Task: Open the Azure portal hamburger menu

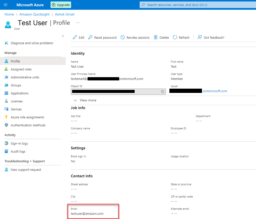Action: pos(6,5)
